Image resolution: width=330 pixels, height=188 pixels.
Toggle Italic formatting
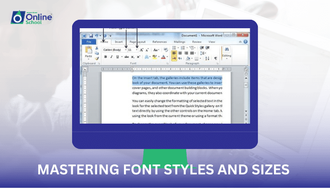tap(111, 57)
